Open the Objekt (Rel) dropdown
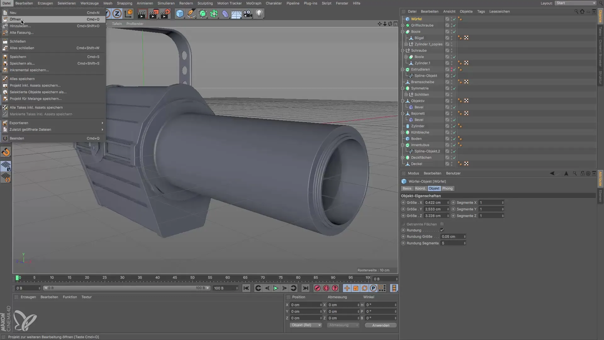Screen dimensions: 604x340 pyautogui.click(x=306, y=325)
